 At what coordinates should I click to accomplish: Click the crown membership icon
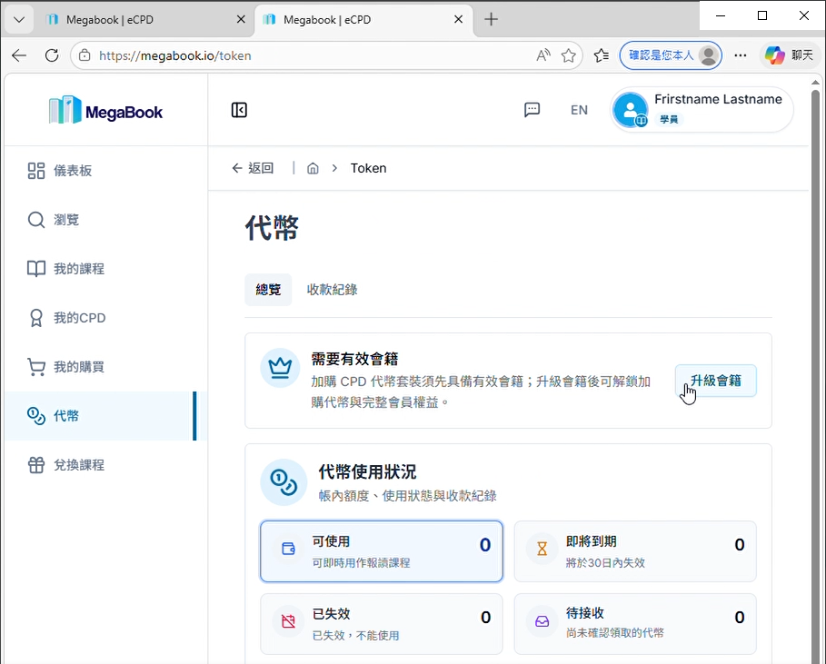point(280,368)
